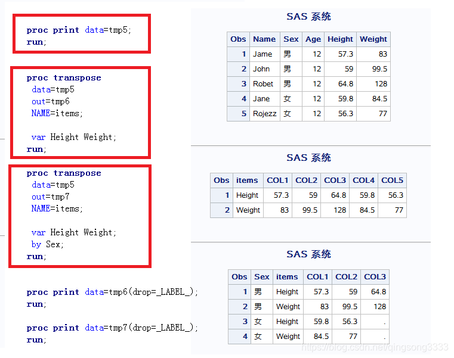This screenshot has width=454, height=358.
Task: Click weight 77 in Rojezz's row
Action: [373, 114]
